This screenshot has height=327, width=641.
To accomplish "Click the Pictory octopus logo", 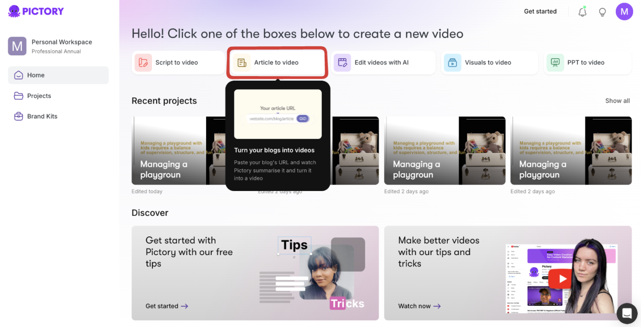I will 14,11.
